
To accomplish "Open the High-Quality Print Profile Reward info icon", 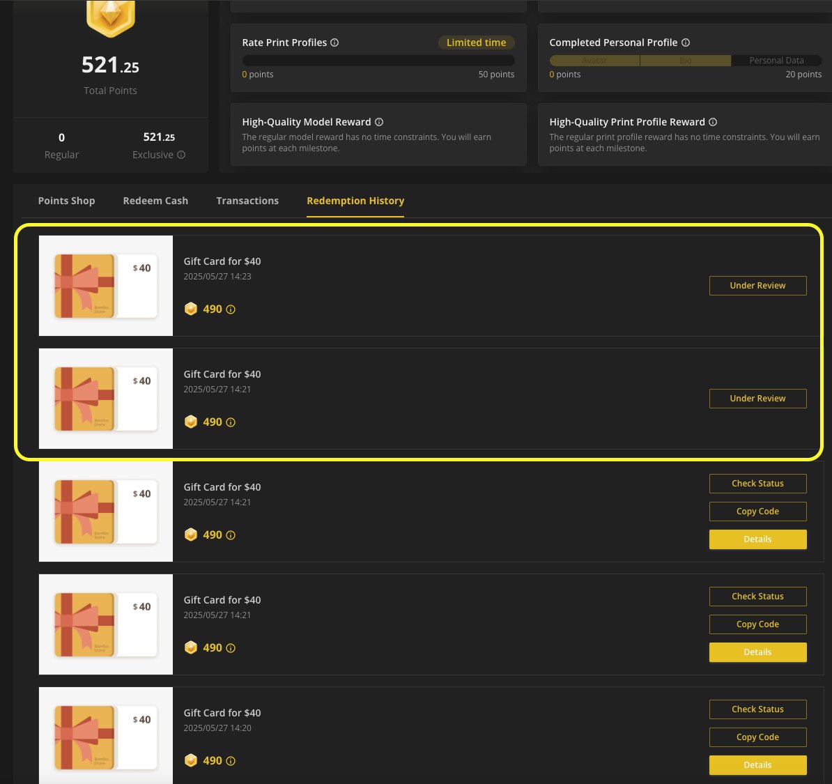I will tap(713, 122).
